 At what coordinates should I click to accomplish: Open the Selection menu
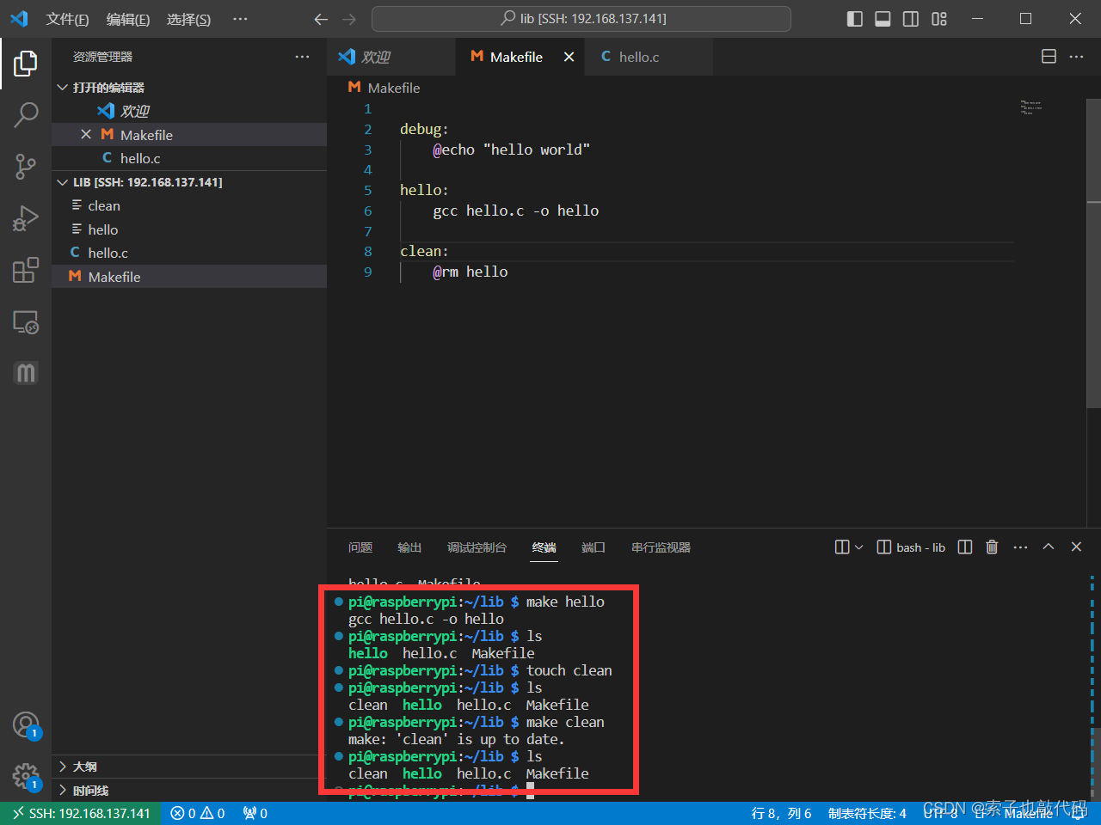pyautogui.click(x=188, y=19)
